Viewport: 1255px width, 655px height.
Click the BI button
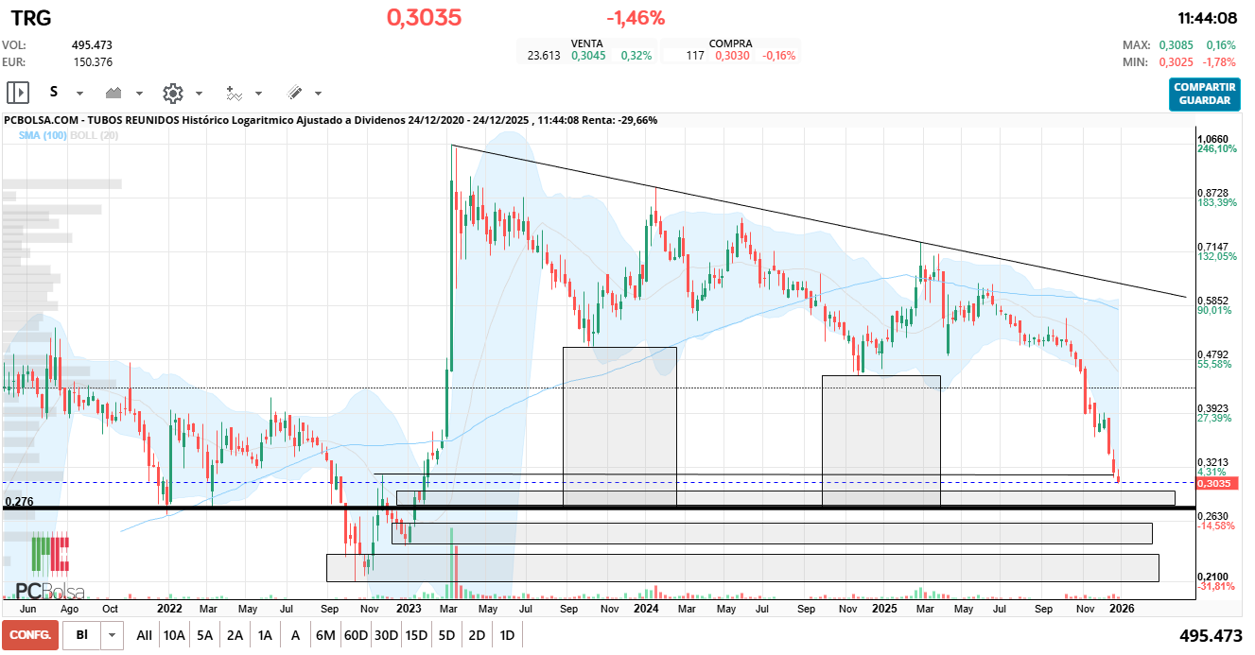(x=82, y=635)
